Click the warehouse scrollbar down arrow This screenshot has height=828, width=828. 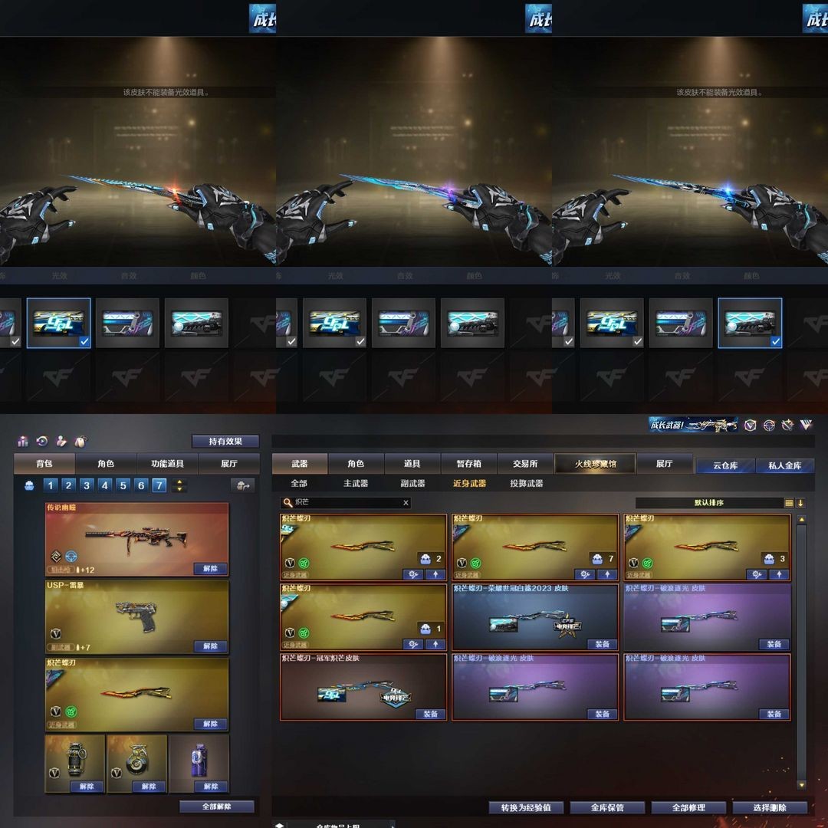pyautogui.click(x=802, y=785)
